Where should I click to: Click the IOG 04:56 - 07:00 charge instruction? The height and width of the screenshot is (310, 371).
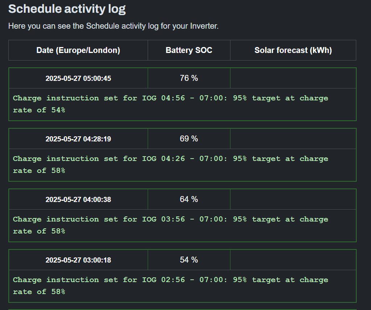(x=170, y=104)
